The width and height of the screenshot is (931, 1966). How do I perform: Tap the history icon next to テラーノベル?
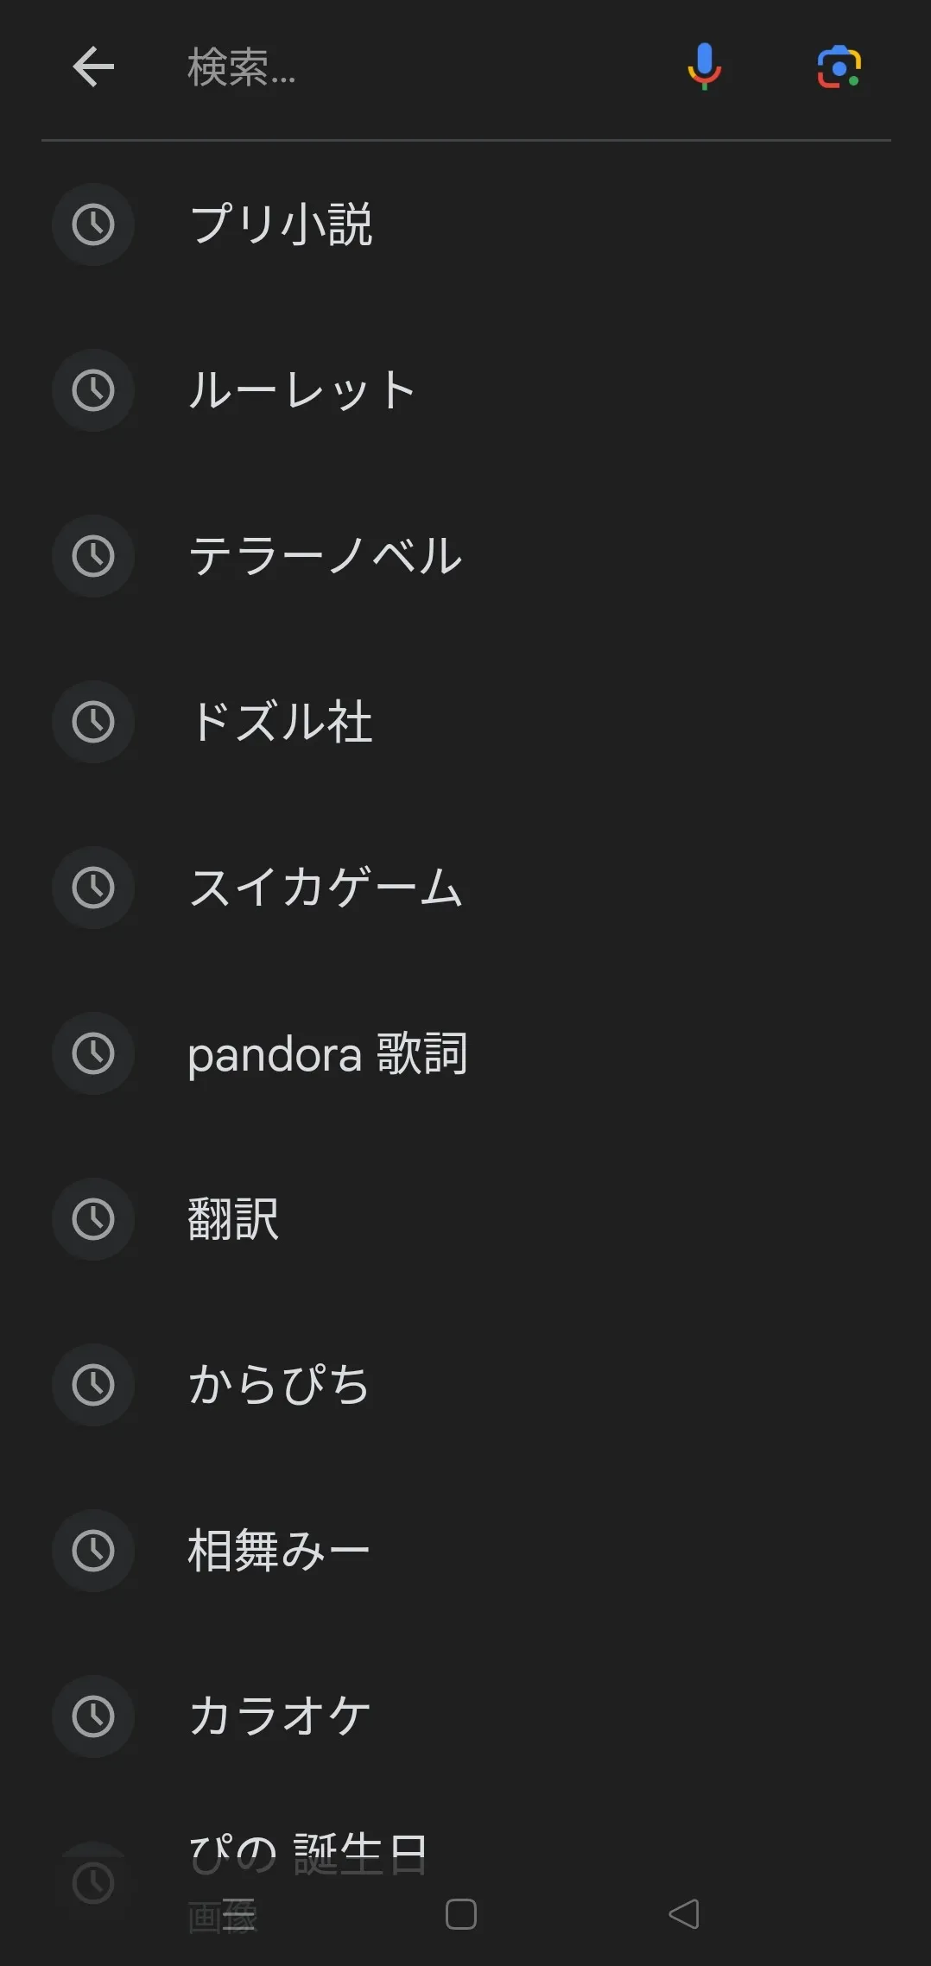pos(93,556)
